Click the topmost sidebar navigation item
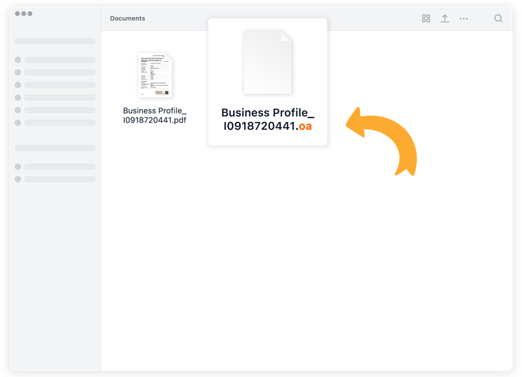Image resolution: width=522 pixels, height=377 pixels. (55, 40)
